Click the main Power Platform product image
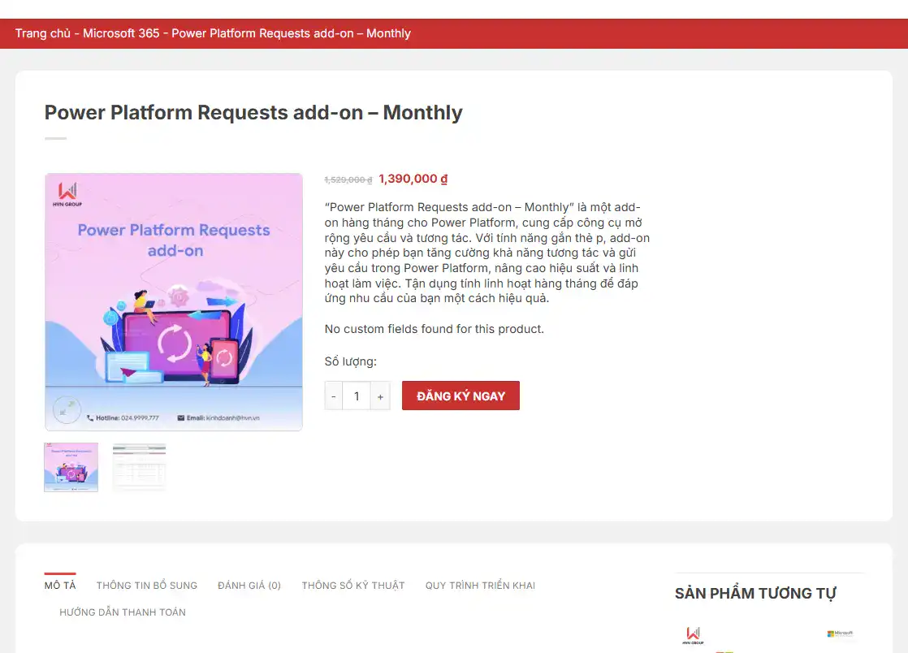Image resolution: width=908 pixels, height=653 pixels. click(174, 301)
